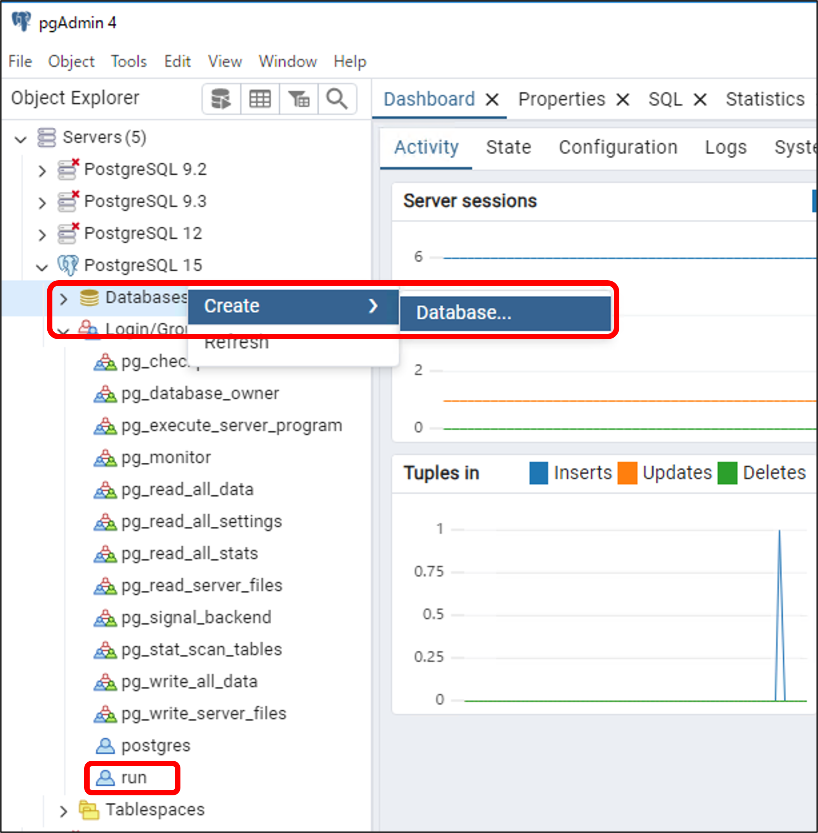Open the Edit menu
Viewport: 818px width, 833px height.
[177, 61]
